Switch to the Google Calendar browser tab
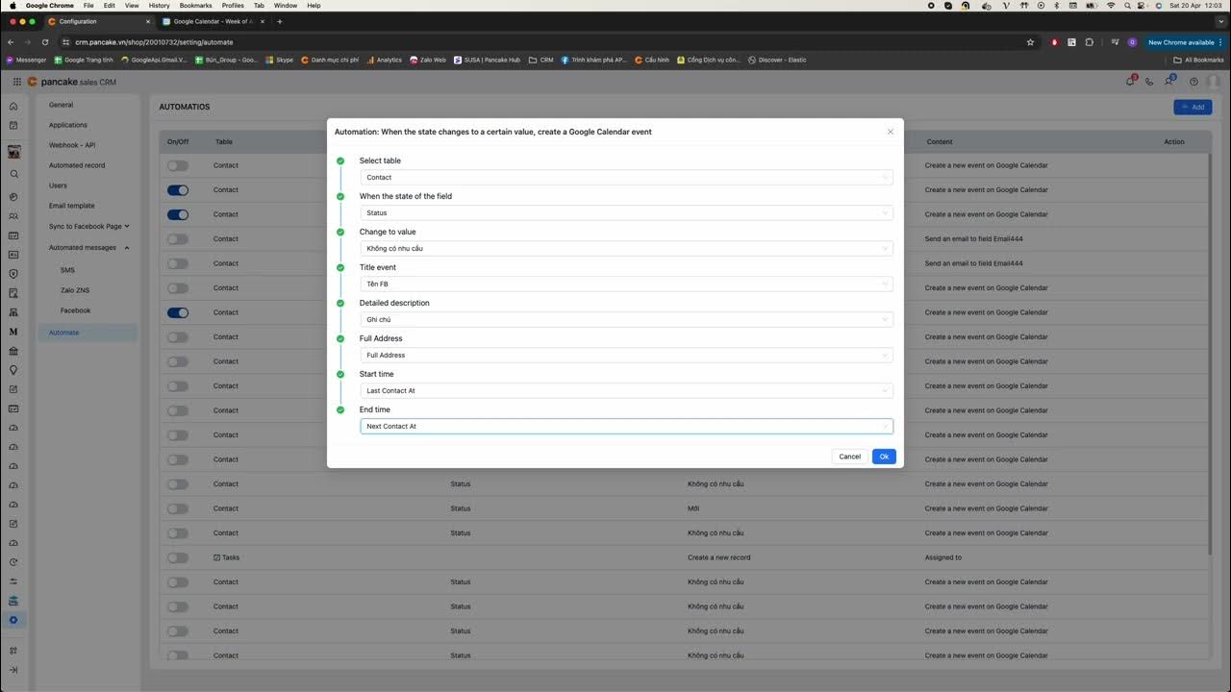 coord(212,21)
